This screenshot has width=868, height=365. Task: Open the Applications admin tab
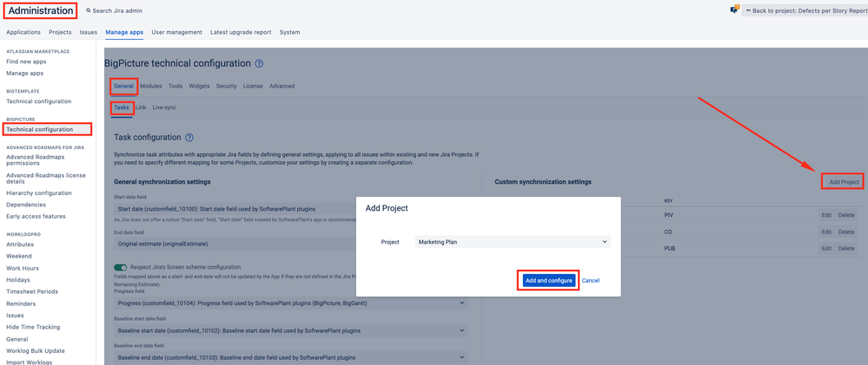pos(23,32)
